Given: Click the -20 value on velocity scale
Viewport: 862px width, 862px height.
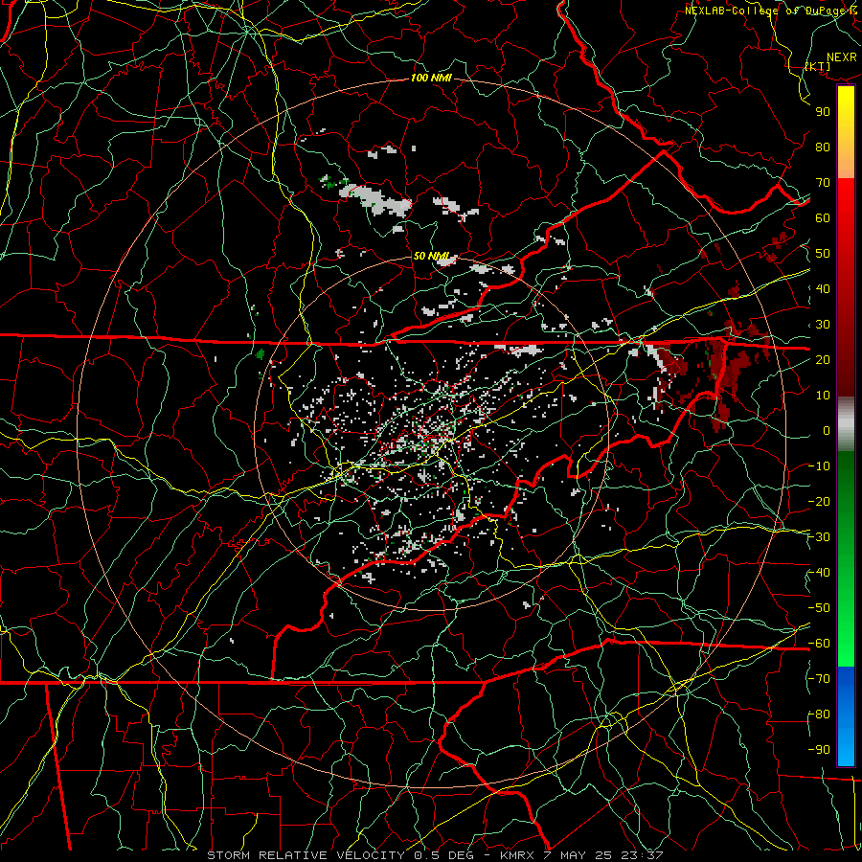Looking at the screenshot, I should (819, 501).
